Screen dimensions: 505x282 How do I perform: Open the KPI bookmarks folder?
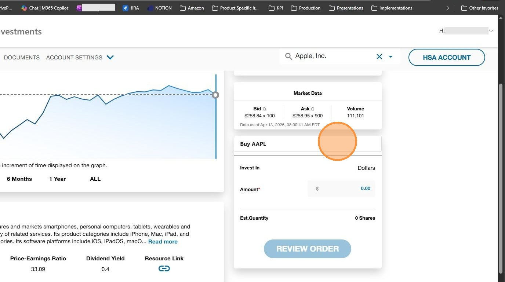(276, 8)
